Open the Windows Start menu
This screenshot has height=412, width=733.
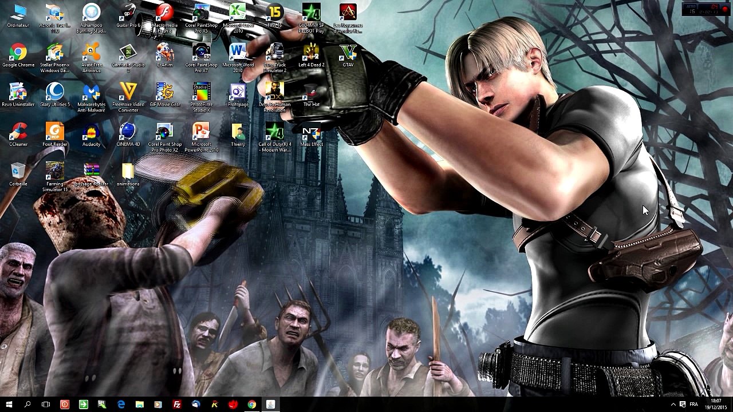tap(9, 405)
